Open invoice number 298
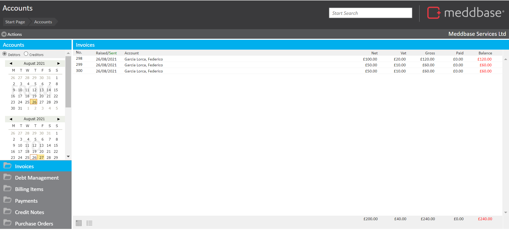509x230 pixels. (79, 59)
